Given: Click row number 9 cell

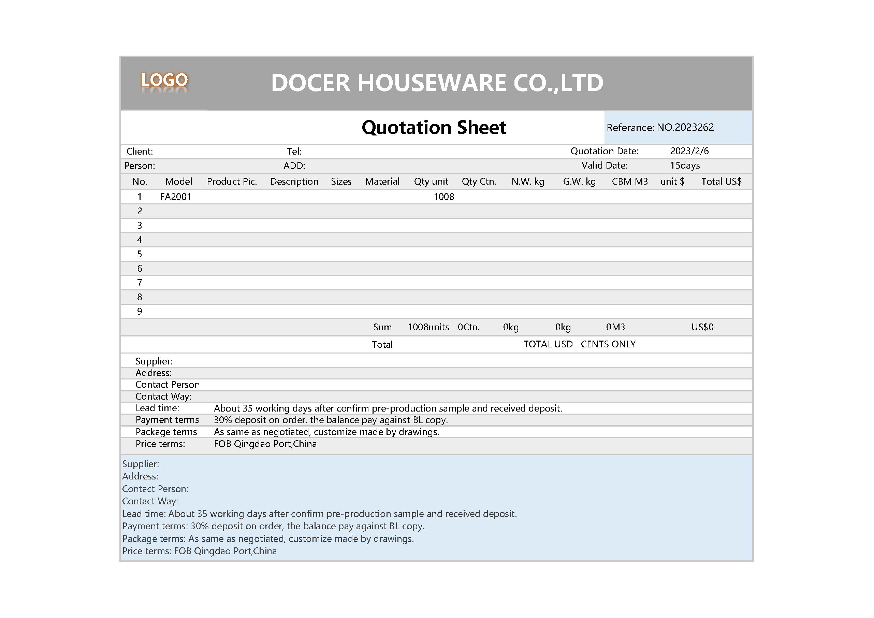Looking at the screenshot, I should click(140, 312).
